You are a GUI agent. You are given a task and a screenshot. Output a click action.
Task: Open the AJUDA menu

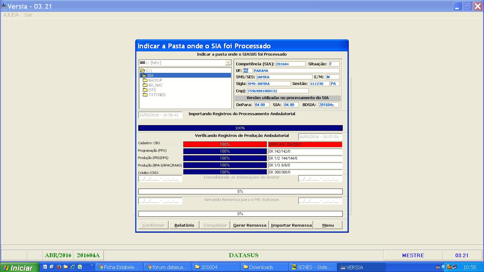(11, 15)
